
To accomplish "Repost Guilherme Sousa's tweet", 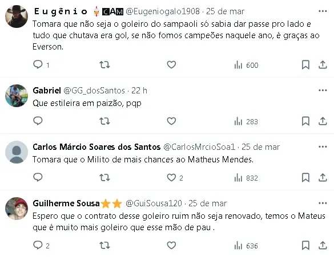I will point(104,245).
